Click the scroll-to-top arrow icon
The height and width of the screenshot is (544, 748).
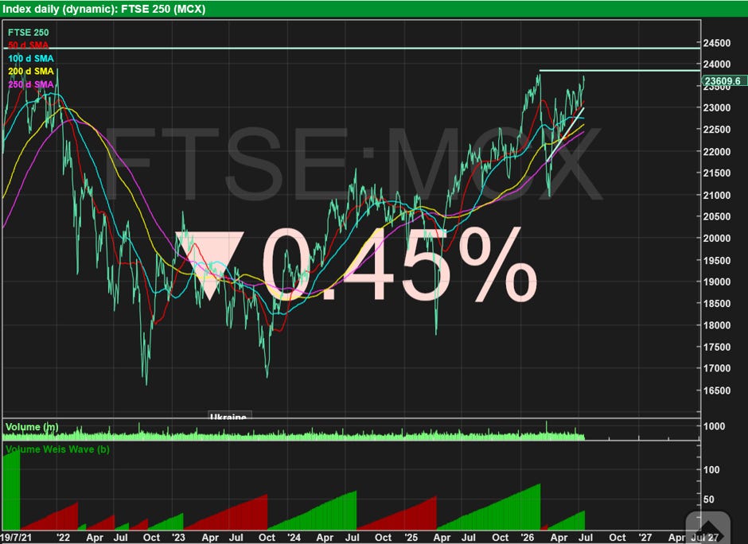coord(708,528)
